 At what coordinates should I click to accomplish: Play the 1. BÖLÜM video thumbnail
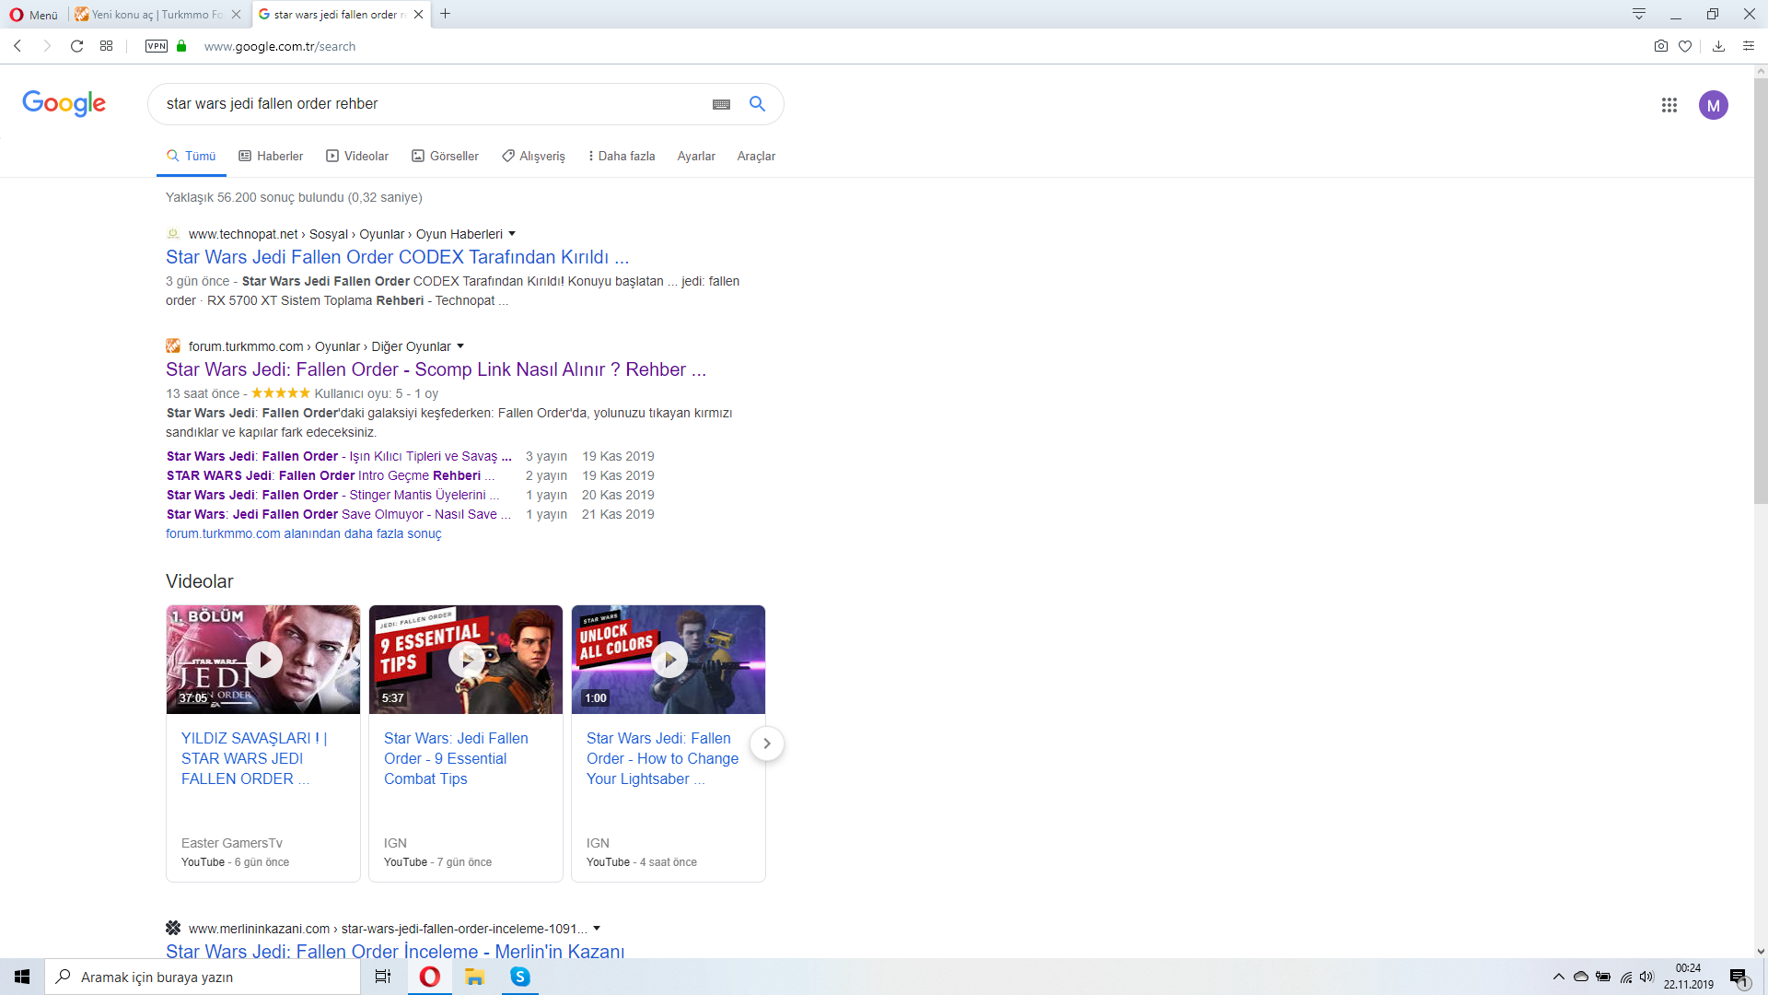263,660
